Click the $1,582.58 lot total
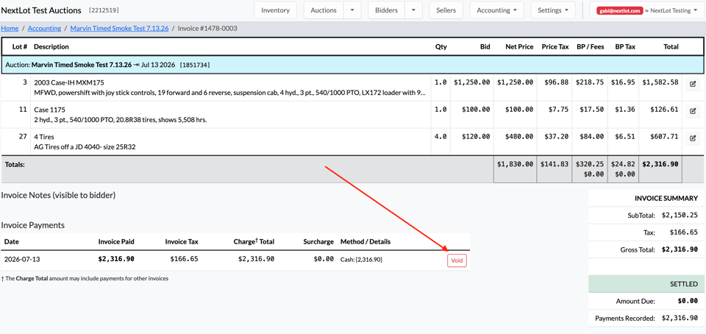Image resolution: width=706 pixels, height=334 pixels. pos(660,82)
